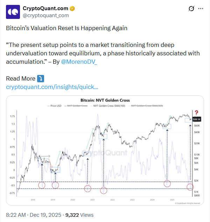Click the CryptoQuant.com display name
210x222 pixels.
[46, 8]
